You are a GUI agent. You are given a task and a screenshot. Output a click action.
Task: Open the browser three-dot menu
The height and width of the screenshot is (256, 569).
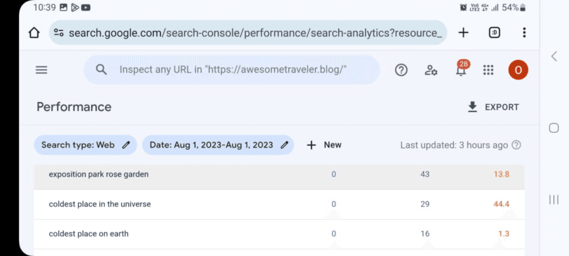[x=524, y=33]
